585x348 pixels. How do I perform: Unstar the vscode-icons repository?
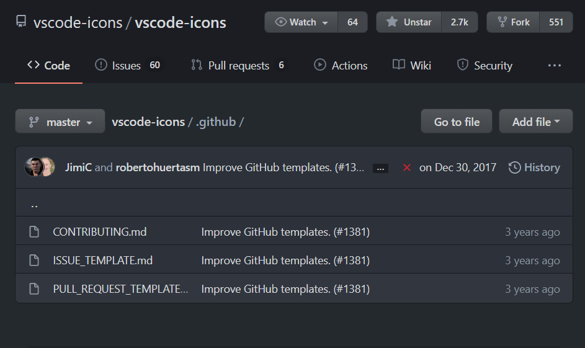(409, 22)
